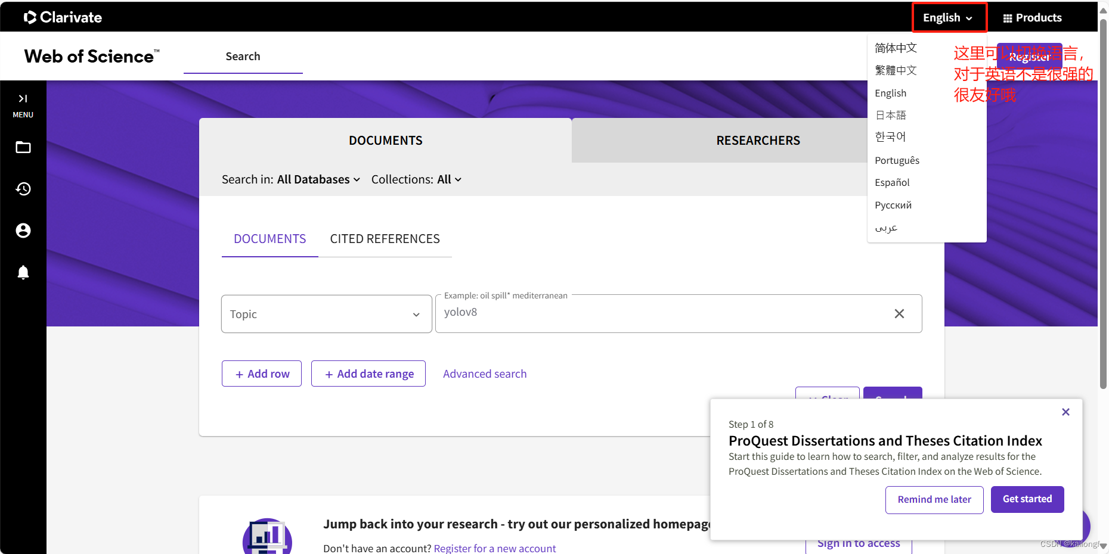
Task: Open alerts bell icon in sidebar
Action: click(23, 272)
